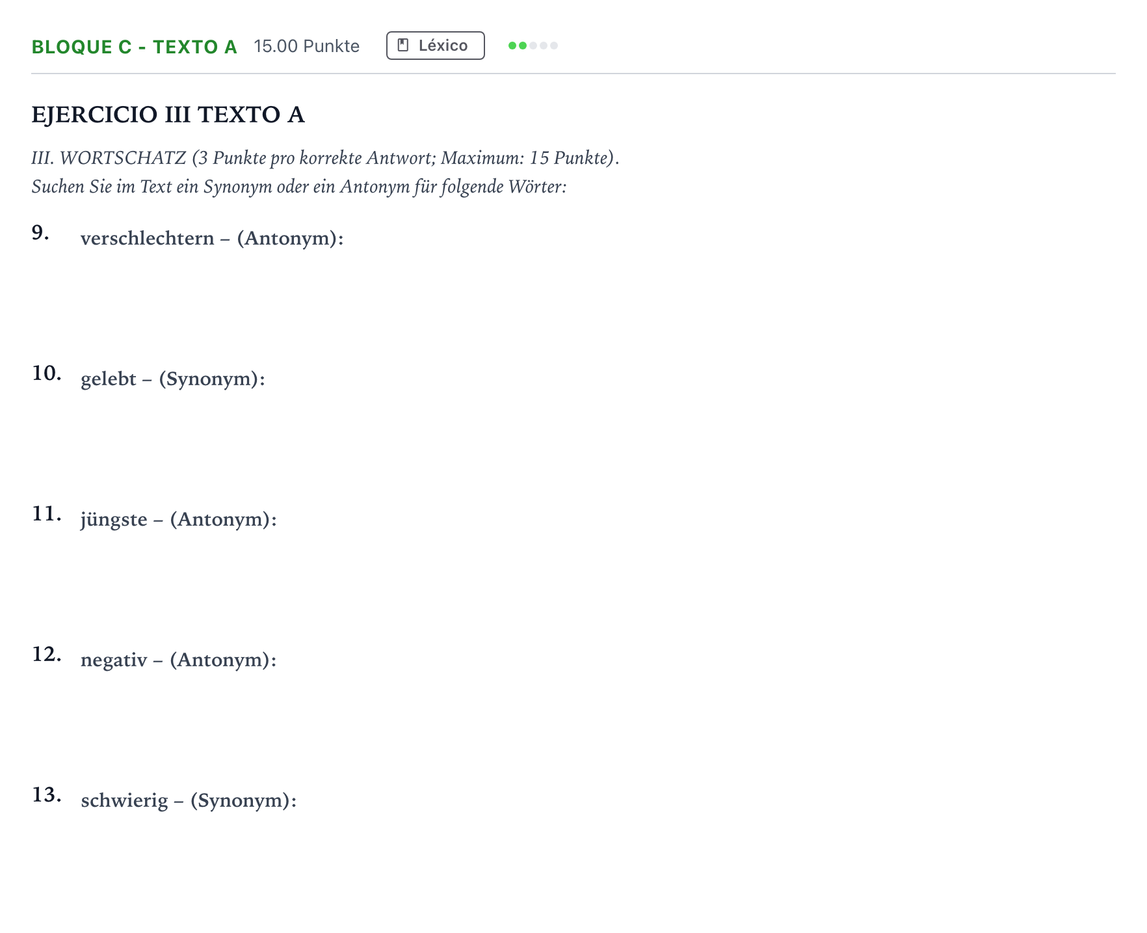This screenshot has width=1147, height=933.
Task: Click the 'Suchen Sie im Text' instruction
Action: [299, 187]
